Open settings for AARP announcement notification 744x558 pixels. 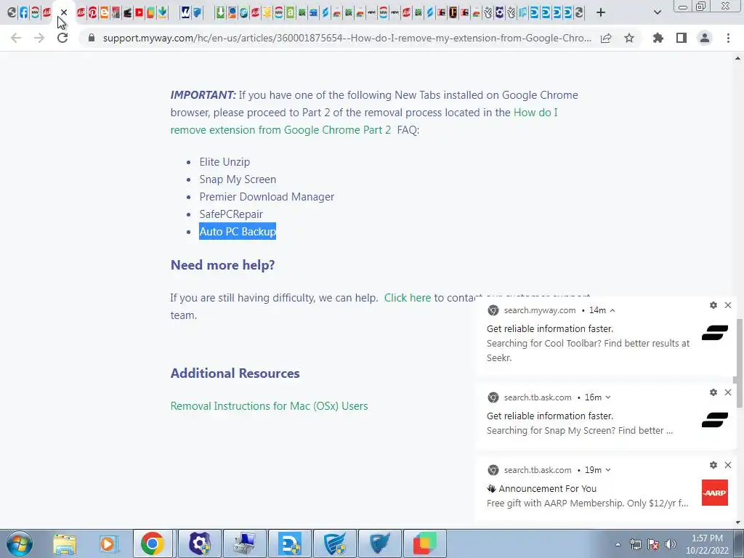pos(713,465)
